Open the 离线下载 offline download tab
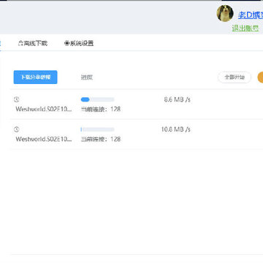This screenshot has width=263, height=263. click(33, 43)
